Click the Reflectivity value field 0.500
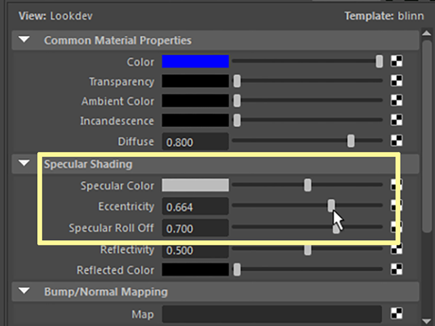This screenshot has height=326, width=435. [x=195, y=251]
